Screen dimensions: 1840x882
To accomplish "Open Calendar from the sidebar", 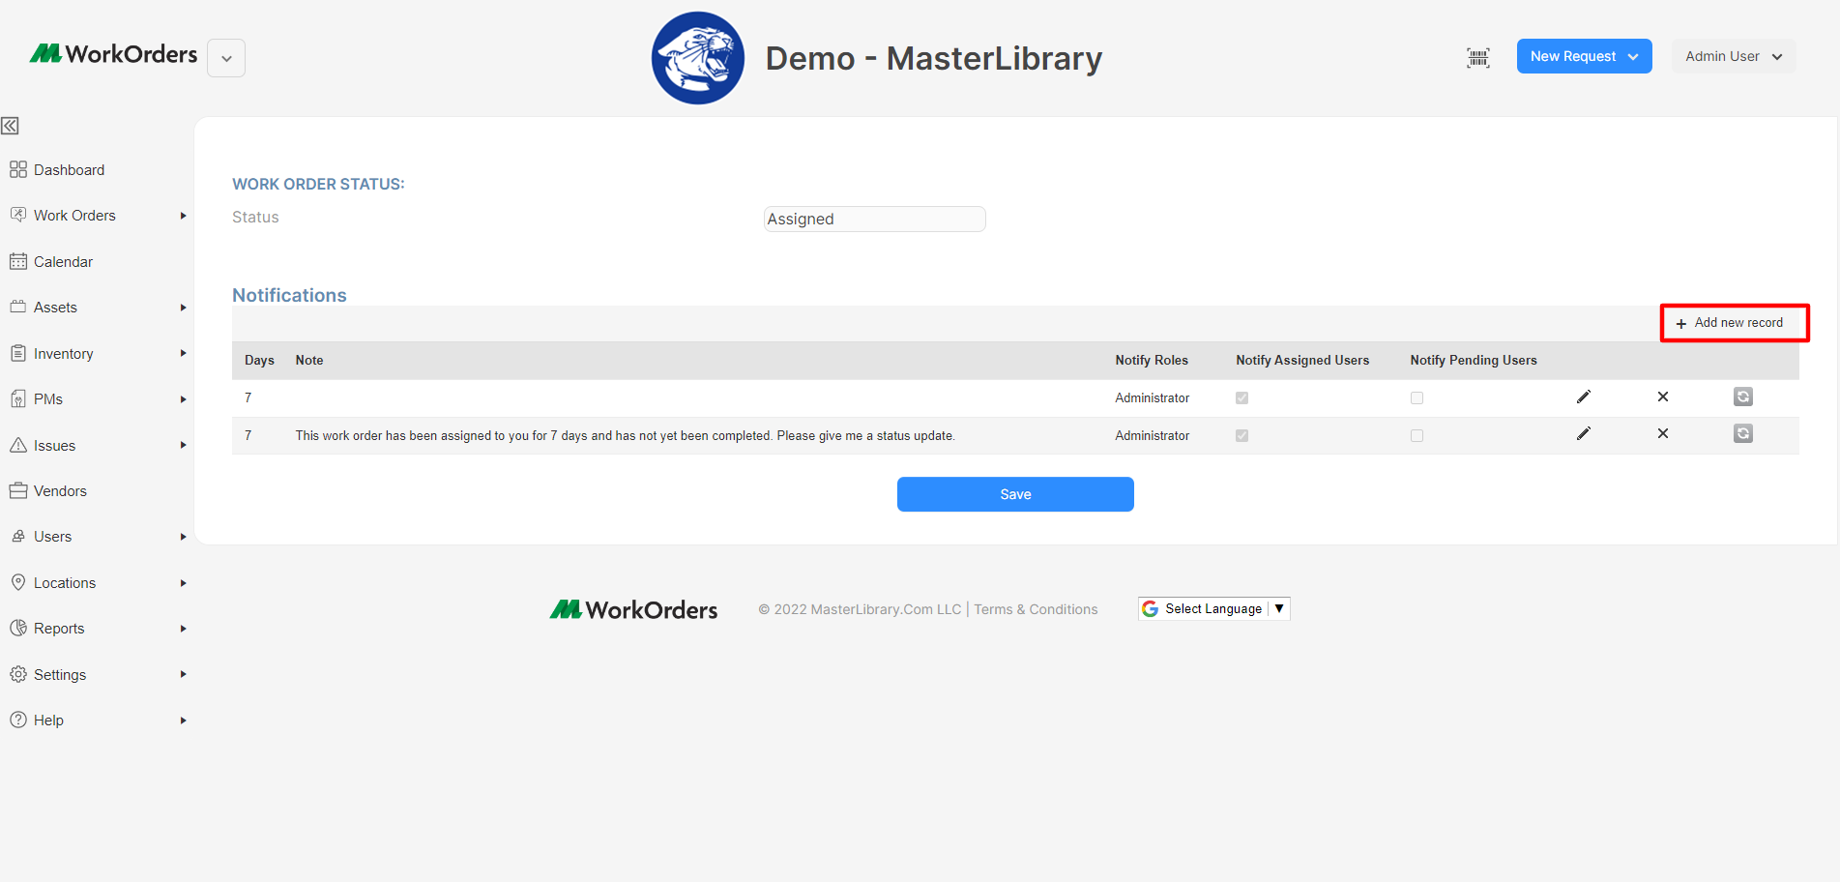I will pos(63,262).
